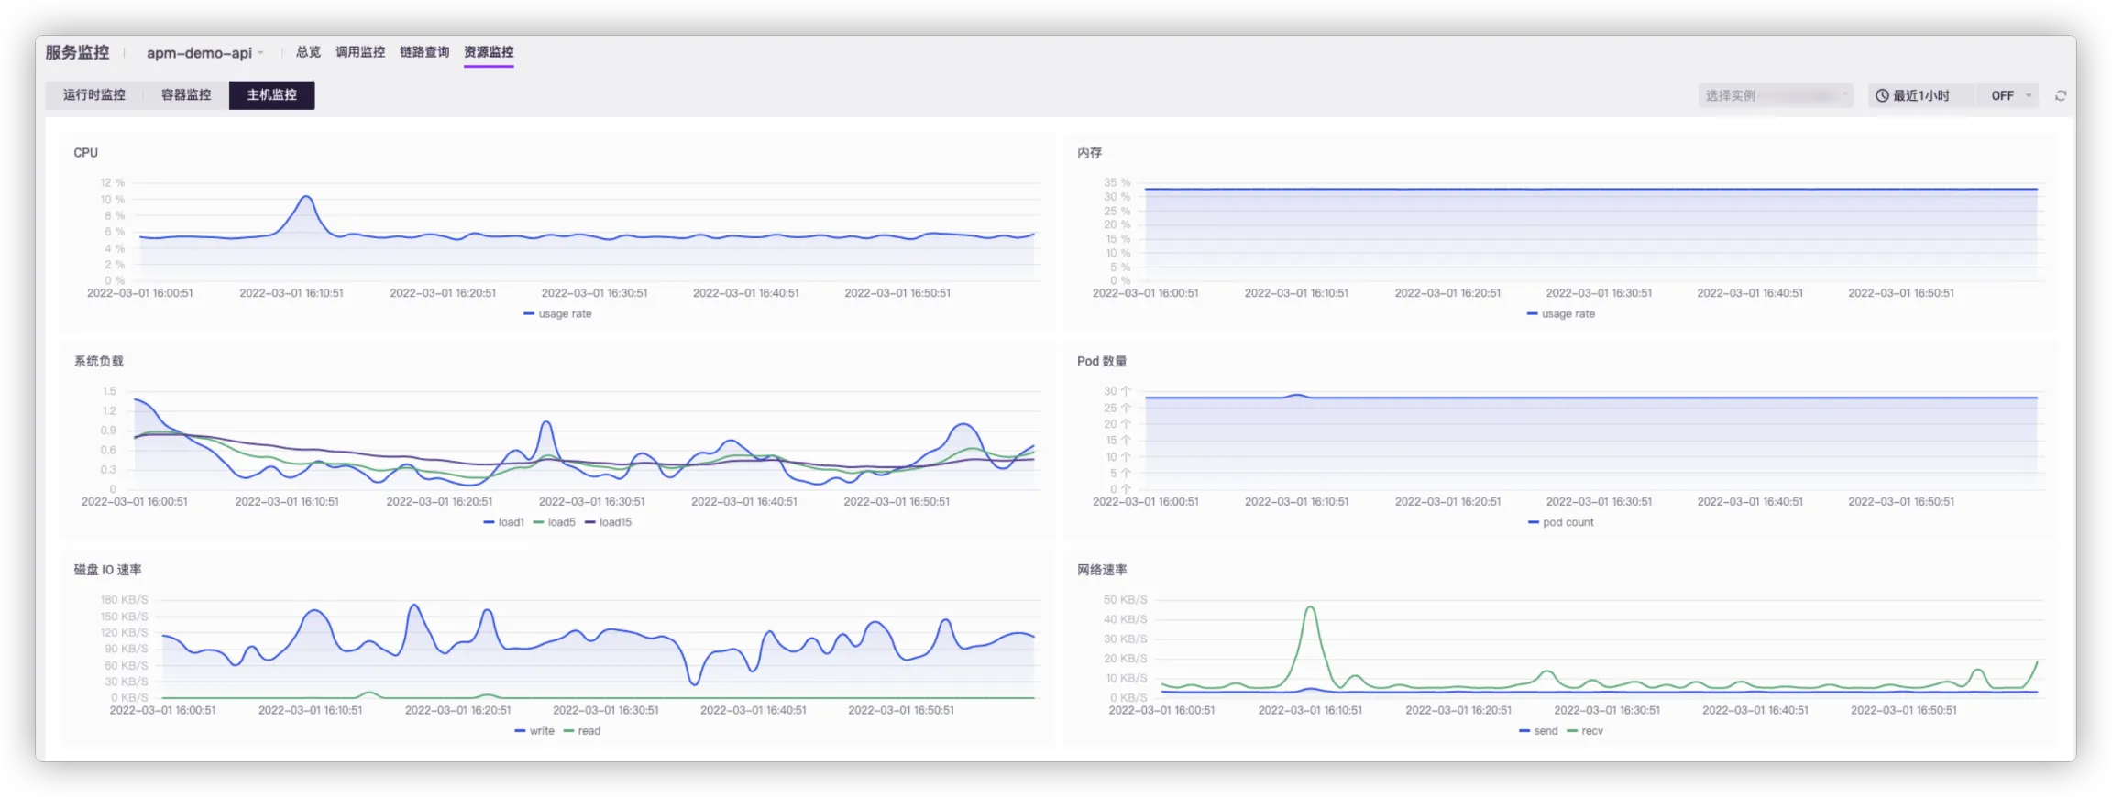Select the 运行时监控 sub-tab button

pos(94,95)
